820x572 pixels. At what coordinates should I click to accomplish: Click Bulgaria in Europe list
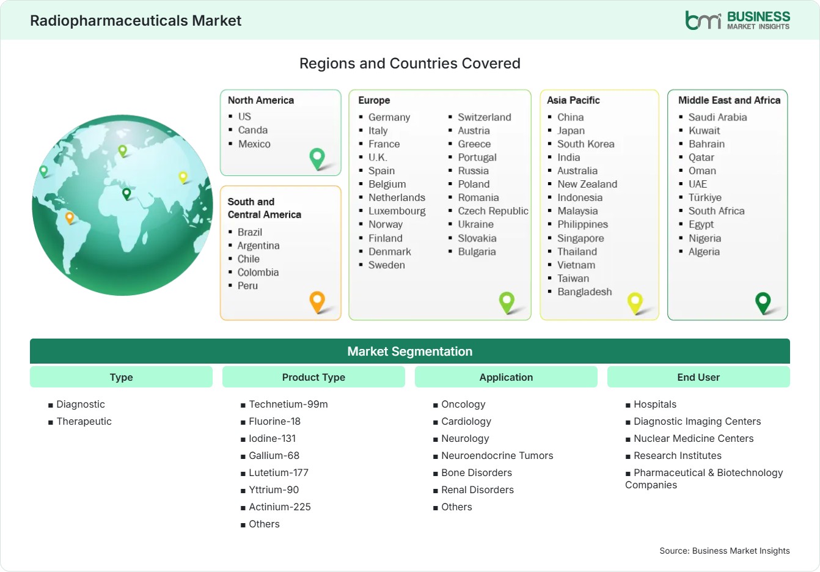point(477,252)
